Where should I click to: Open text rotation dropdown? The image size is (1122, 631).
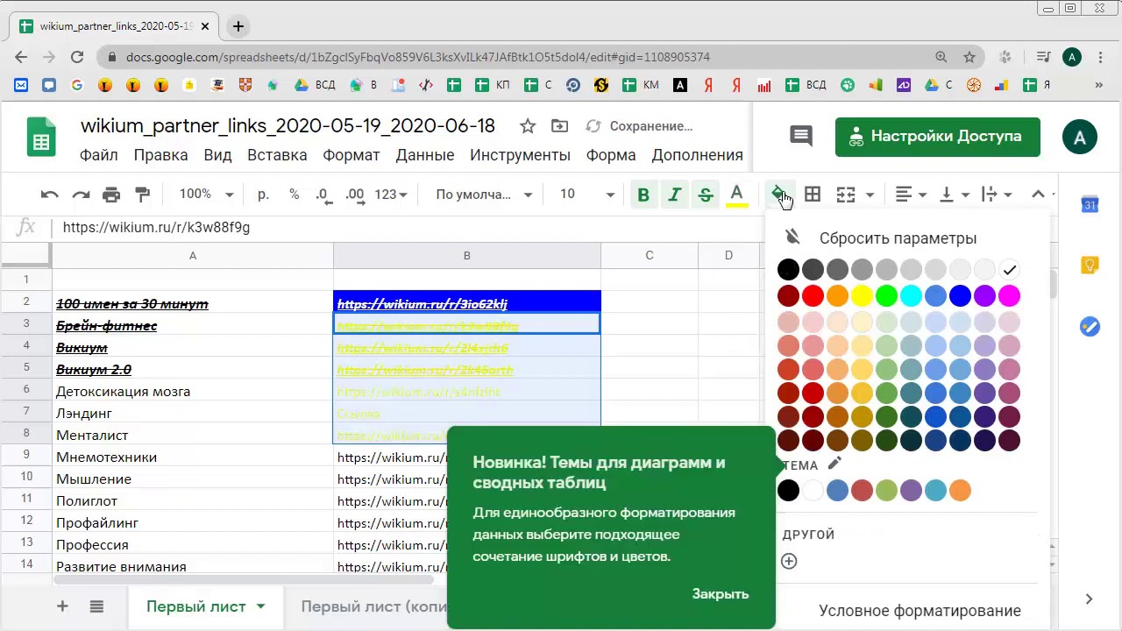(x=997, y=195)
